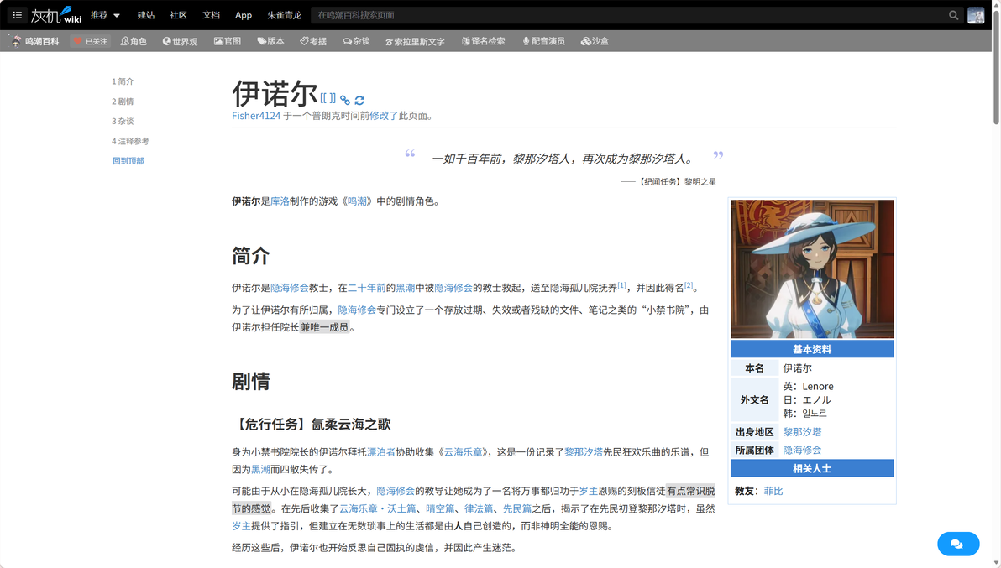The width and height of the screenshot is (1001, 568).
Task: Open the 配音演员 microphone nav item
Action: 544,41
